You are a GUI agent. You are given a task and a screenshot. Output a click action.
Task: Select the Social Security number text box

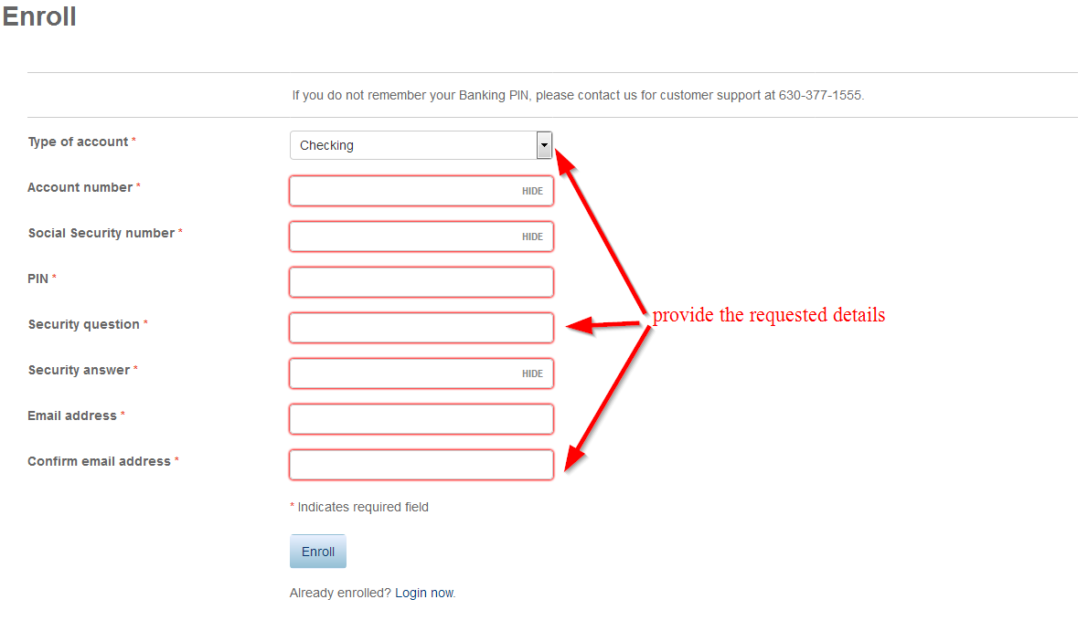[x=421, y=237]
